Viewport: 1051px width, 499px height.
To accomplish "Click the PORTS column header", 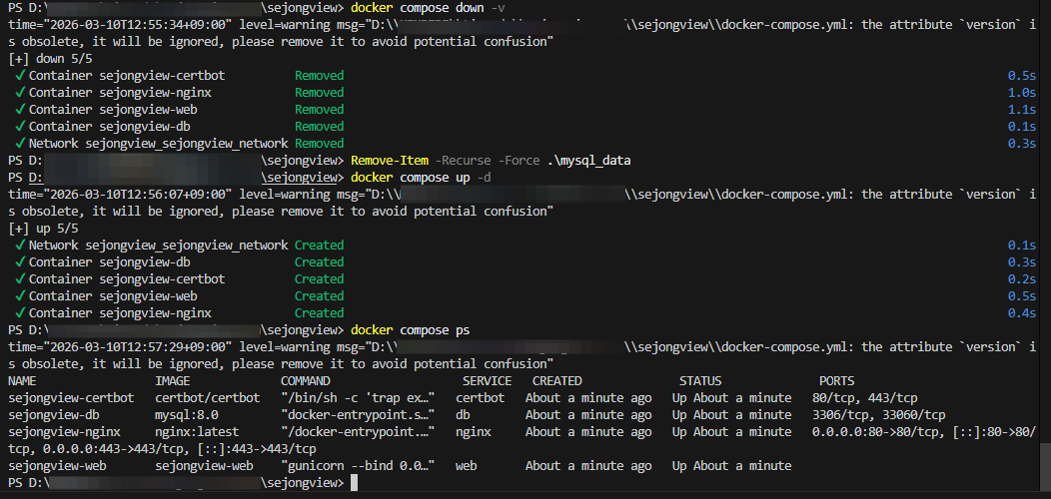I will pyautogui.click(x=836, y=381).
